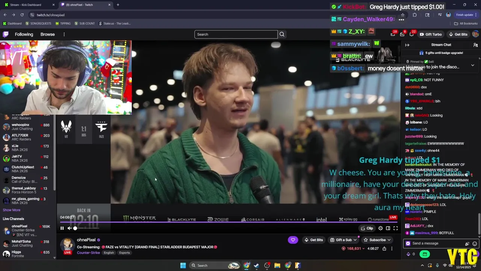Viewport: 481px width, 271px height.
Task: Open the Kick Dashboard bookmark
Action: pos(12,23)
